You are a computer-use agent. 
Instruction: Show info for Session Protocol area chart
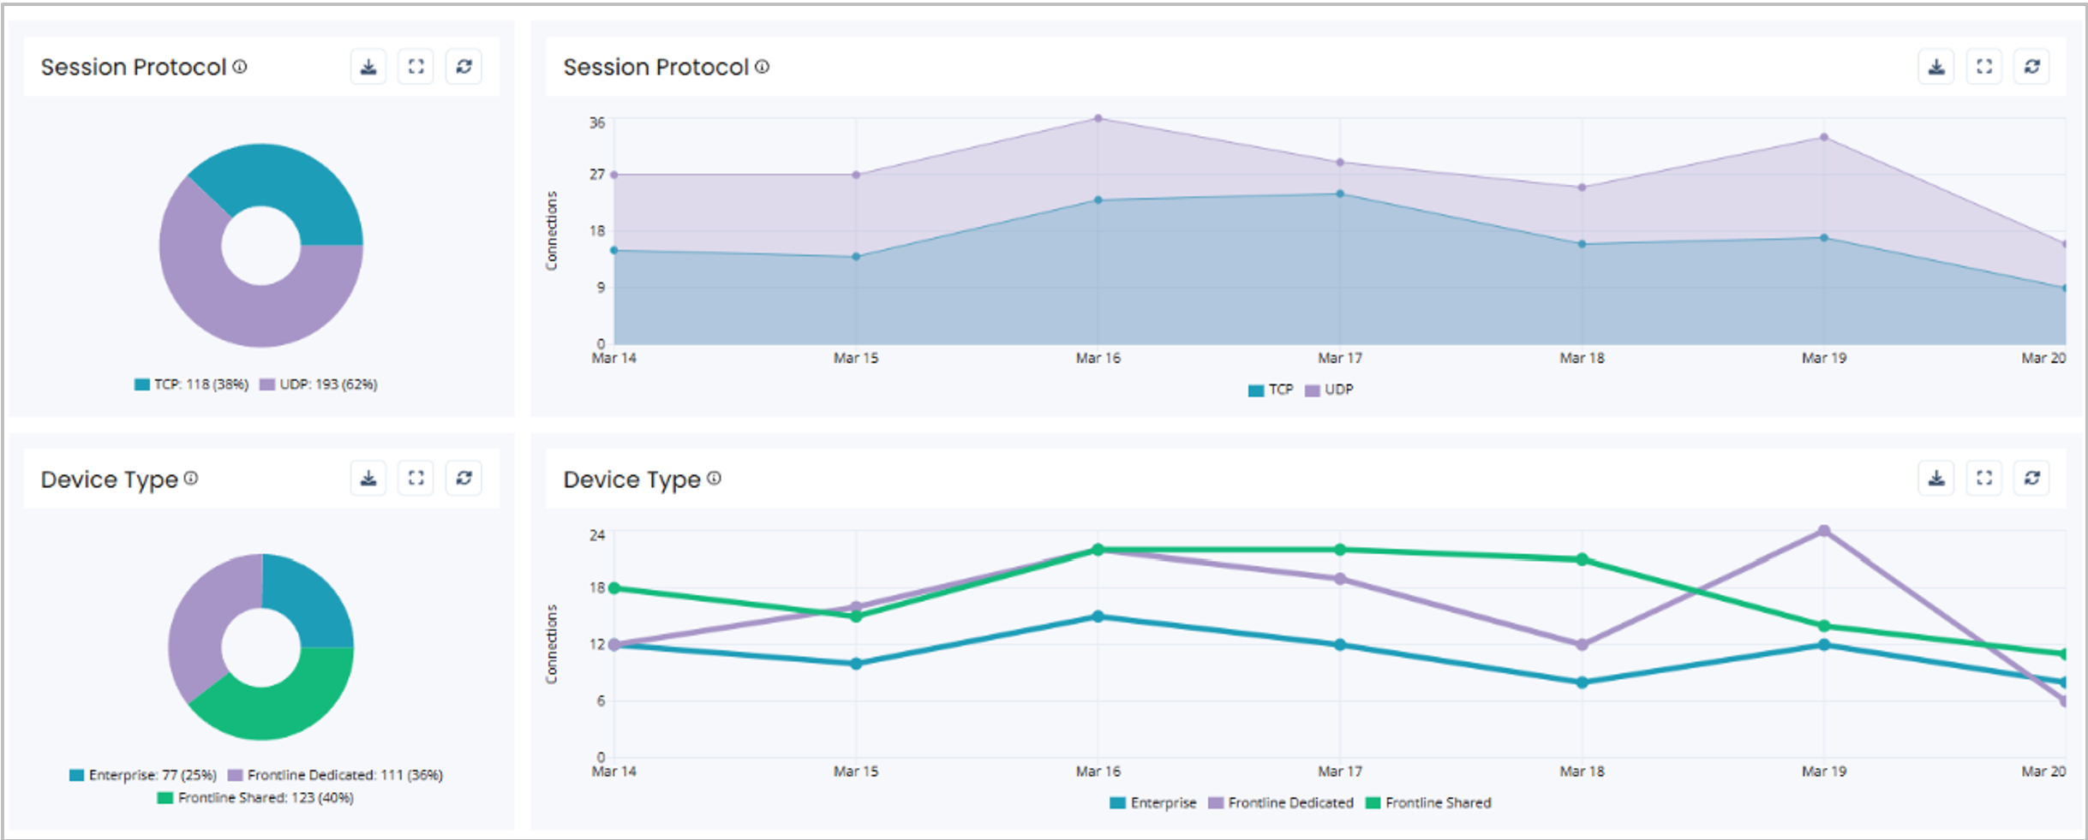coord(763,66)
